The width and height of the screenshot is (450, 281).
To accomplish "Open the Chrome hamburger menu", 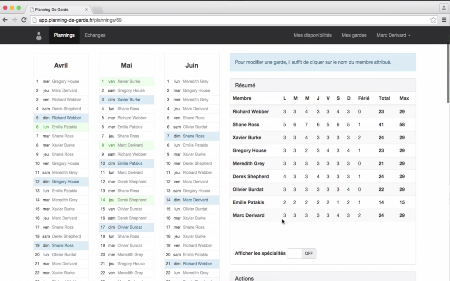I will point(444,20).
